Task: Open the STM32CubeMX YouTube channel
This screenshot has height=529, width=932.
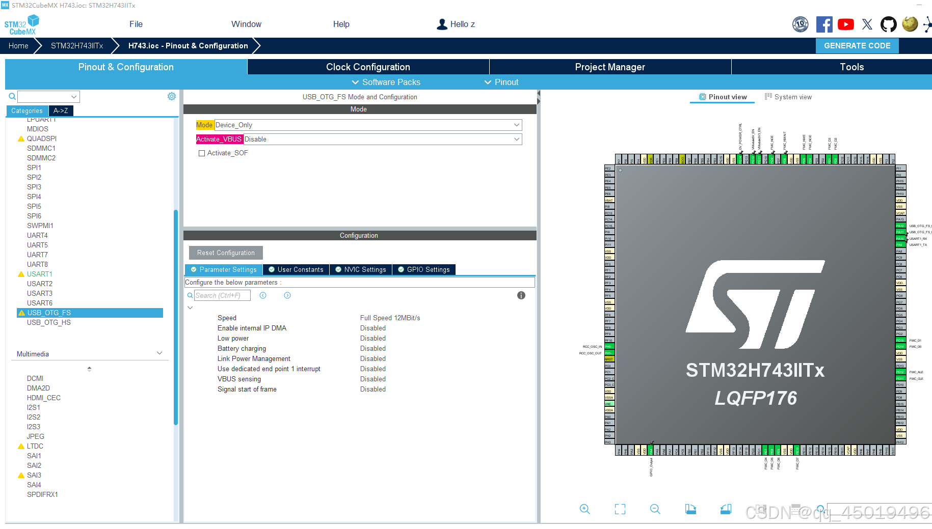Action: (845, 24)
